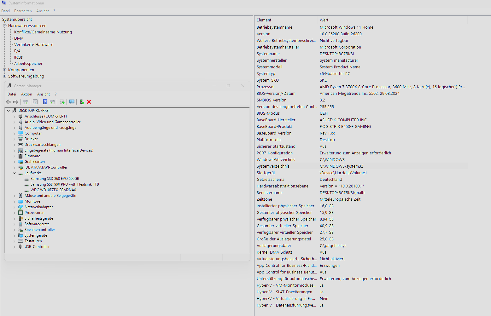Image resolution: width=491 pixels, height=316 pixels.
Task: Scan for hardware changes via monitor icon
Action: click(x=72, y=102)
